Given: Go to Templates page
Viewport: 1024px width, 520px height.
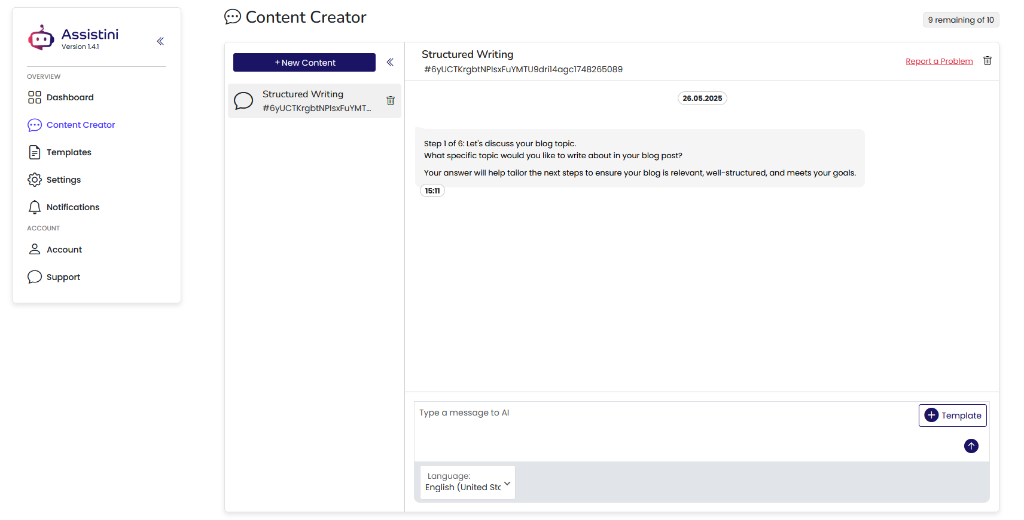Looking at the screenshot, I should pos(69,152).
